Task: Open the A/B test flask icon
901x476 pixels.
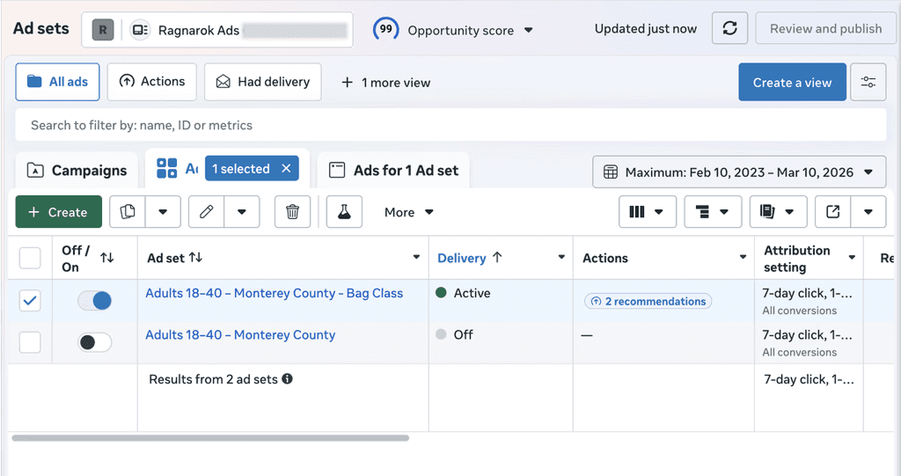Action: pos(344,212)
